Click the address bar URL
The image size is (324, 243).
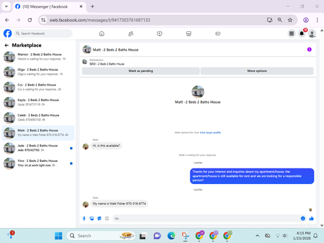(x=100, y=20)
